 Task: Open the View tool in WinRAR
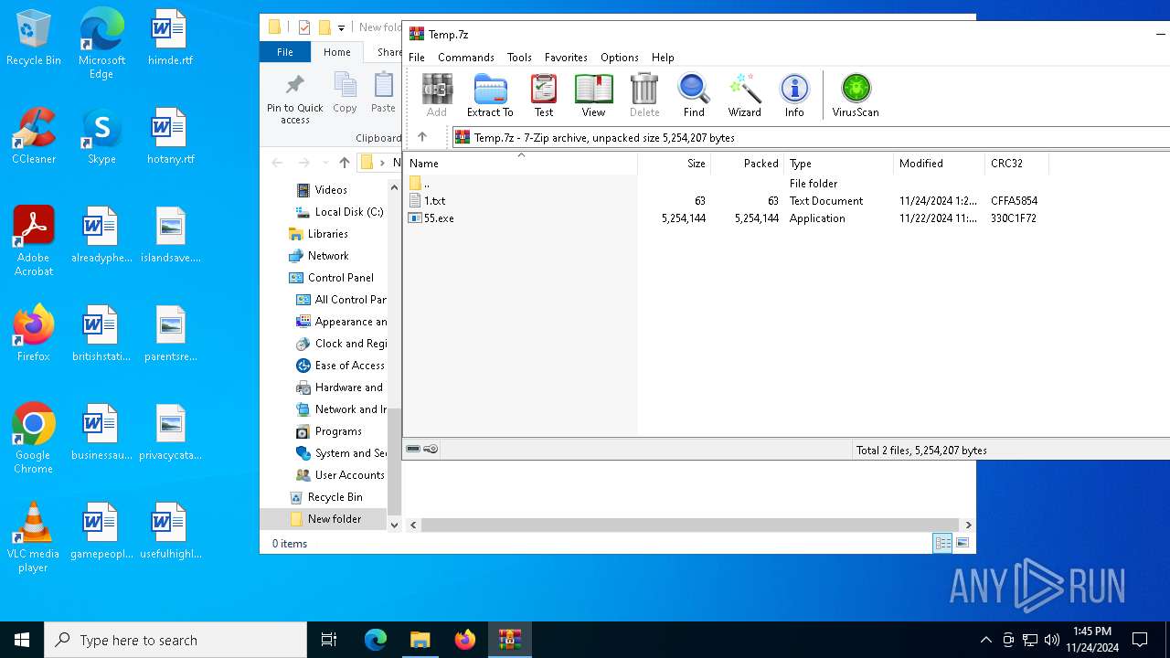coord(593,96)
